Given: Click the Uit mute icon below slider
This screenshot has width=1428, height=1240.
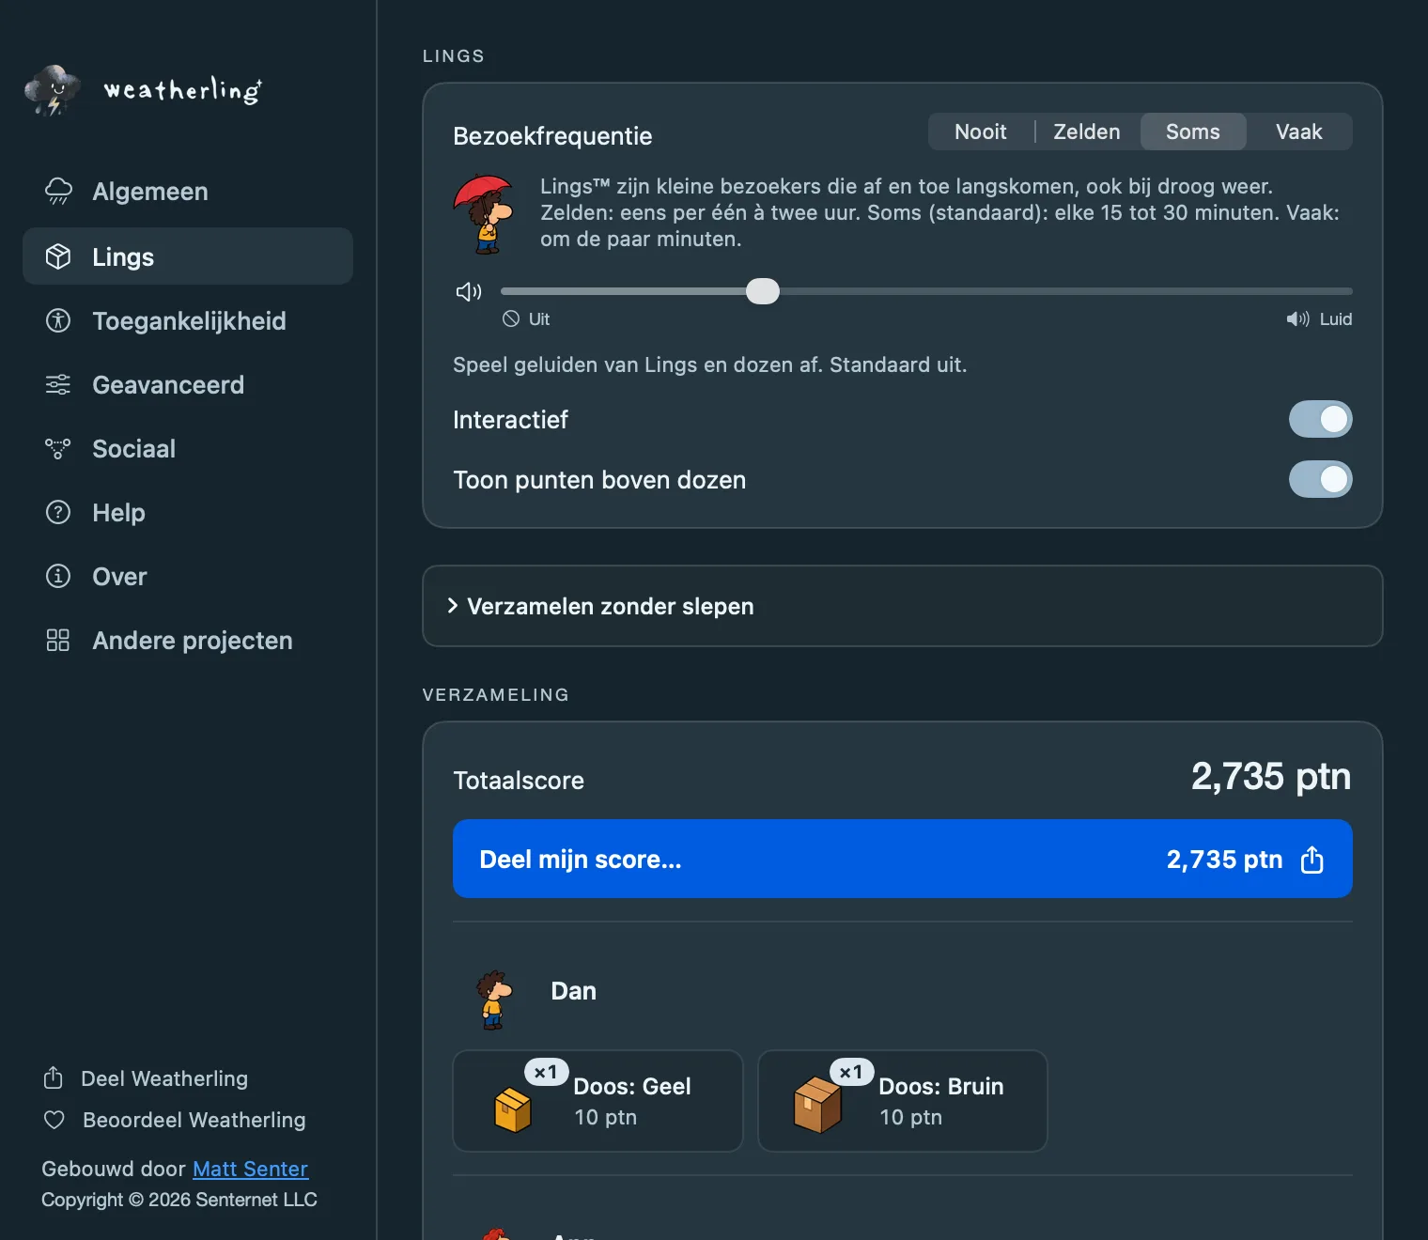Looking at the screenshot, I should (x=511, y=318).
